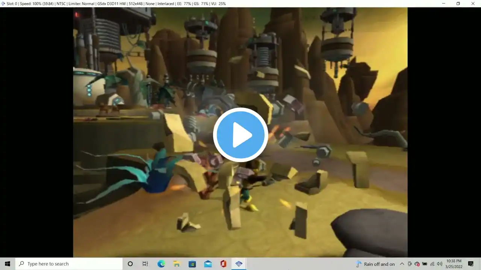The width and height of the screenshot is (481, 270).
Task: Open Cortana circle icon on taskbar
Action: click(130, 264)
